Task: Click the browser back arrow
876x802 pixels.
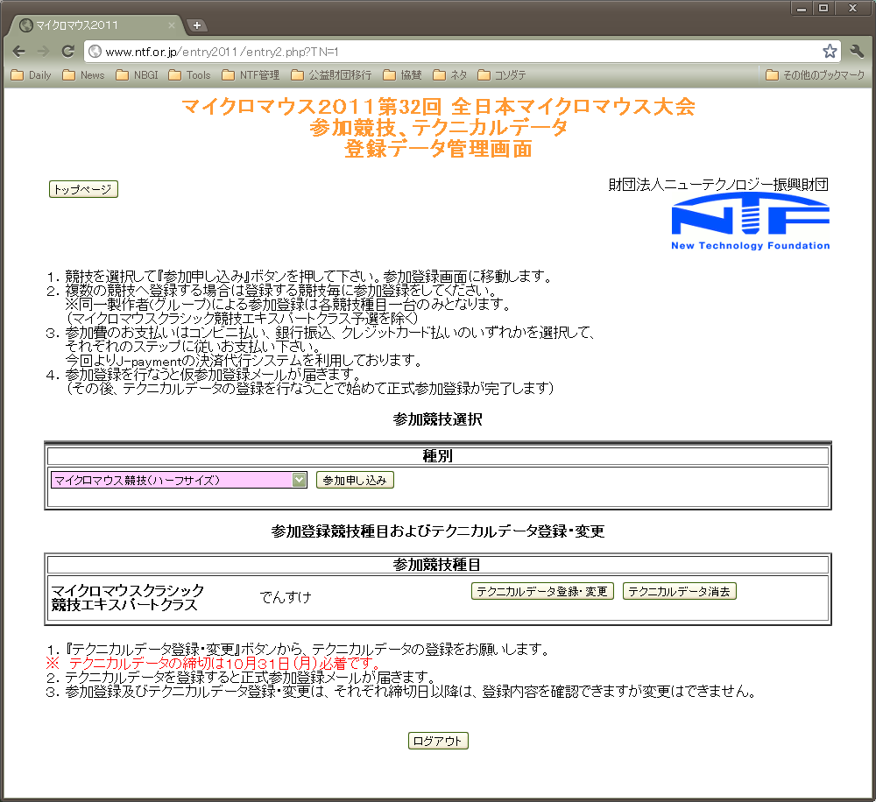Action: [x=19, y=52]
